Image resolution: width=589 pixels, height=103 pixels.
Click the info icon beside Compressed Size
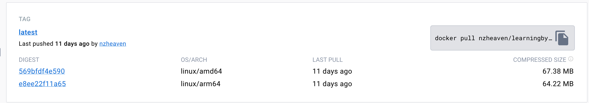click(x=571, y=59)
